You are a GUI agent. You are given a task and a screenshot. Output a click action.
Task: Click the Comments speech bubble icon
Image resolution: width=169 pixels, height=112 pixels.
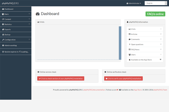[130, 39]
